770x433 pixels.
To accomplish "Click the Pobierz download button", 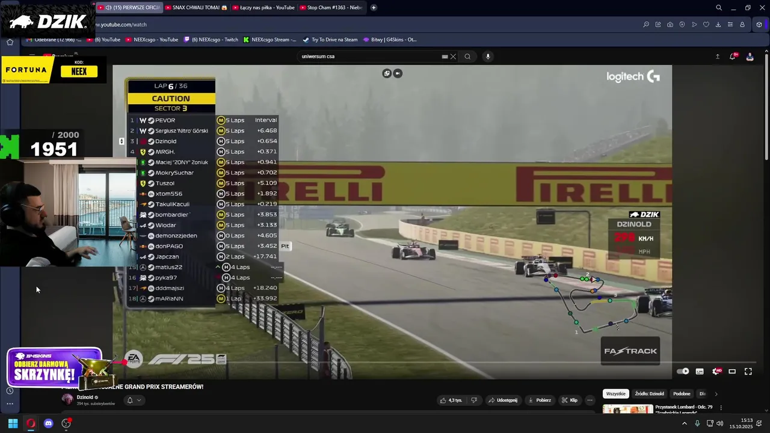I will pyautogui.click(x=539, y=400).
